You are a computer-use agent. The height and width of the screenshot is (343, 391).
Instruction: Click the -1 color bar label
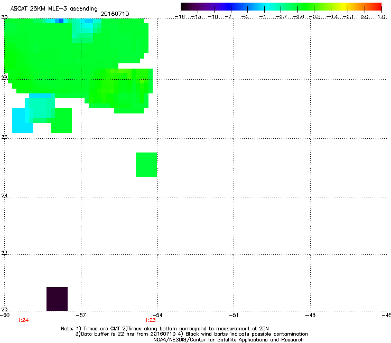click(263, 17)
